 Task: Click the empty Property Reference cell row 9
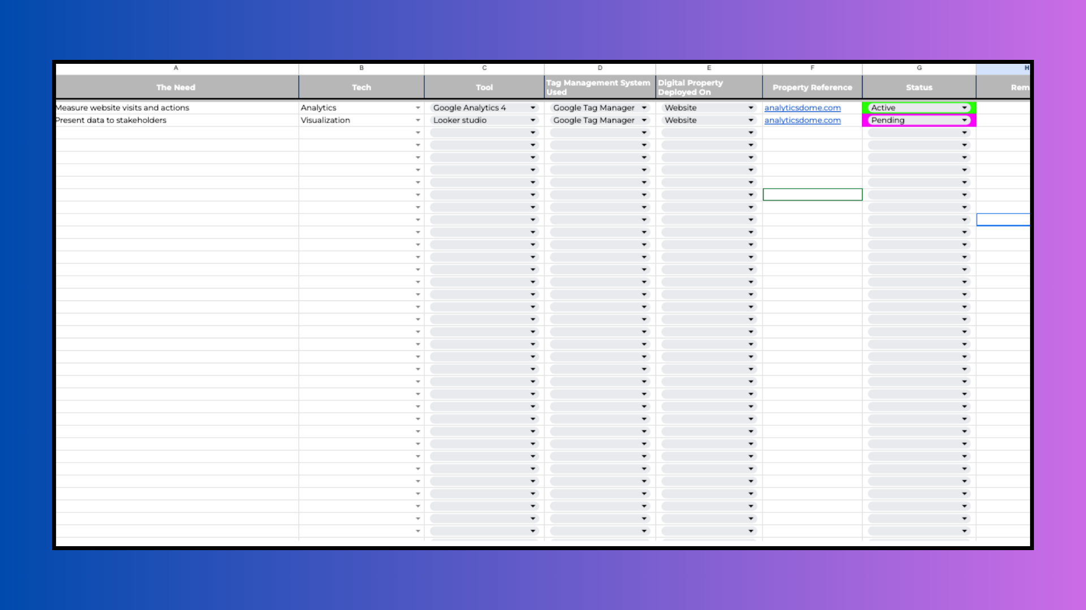coord(812,194)
